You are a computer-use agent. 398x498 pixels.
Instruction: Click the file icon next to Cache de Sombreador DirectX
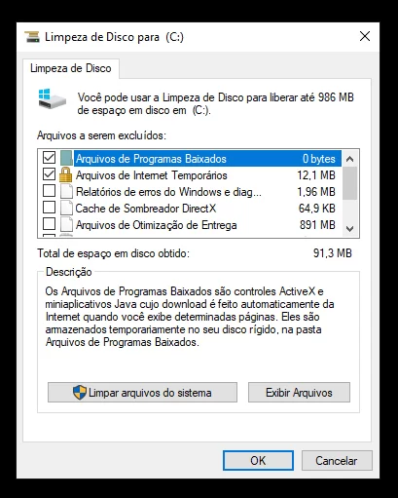click(66, 208)
